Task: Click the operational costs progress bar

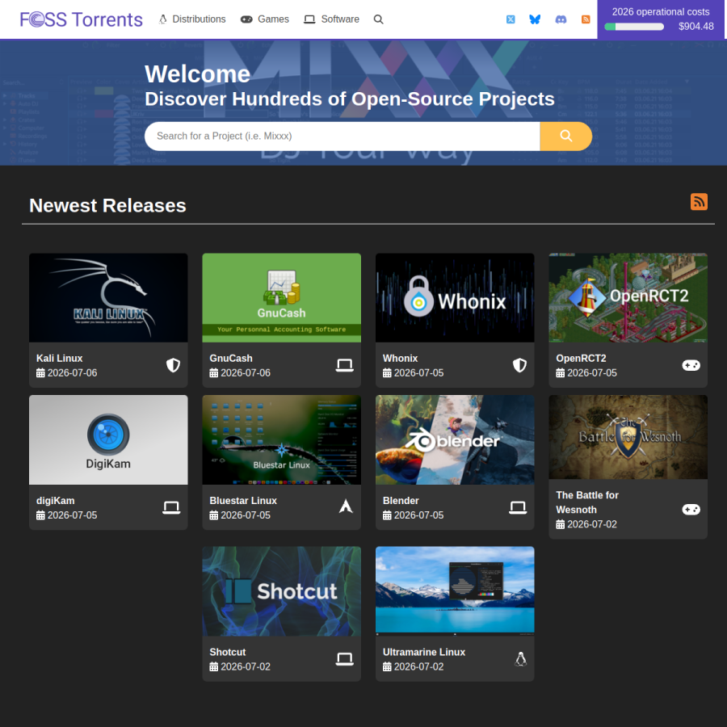Action: 634,27
